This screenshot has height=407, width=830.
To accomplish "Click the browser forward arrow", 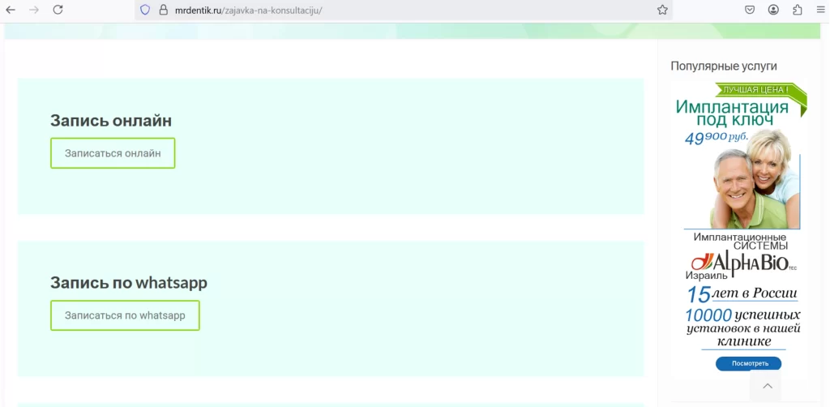I will click(34, 10).
